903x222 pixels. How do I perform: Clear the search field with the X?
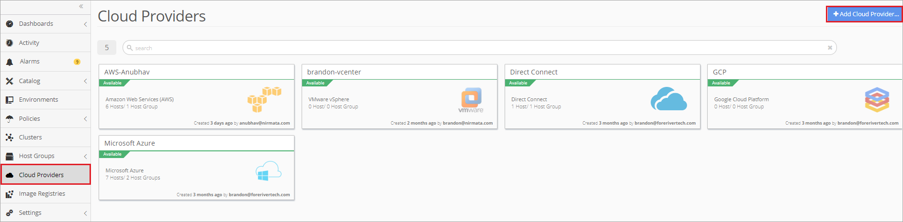click(830, 48)
